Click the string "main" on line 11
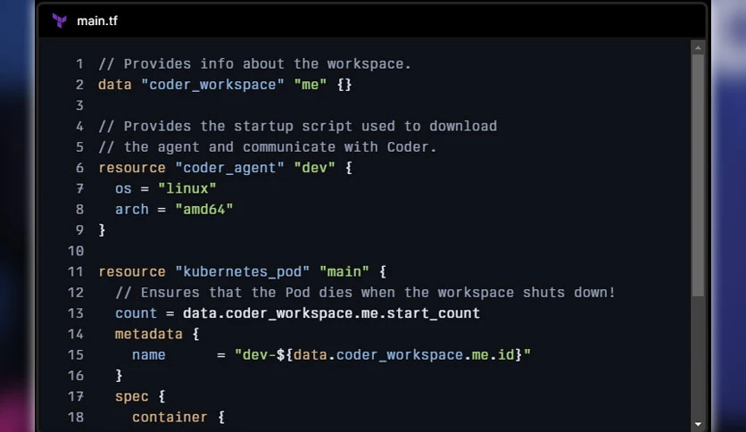Screen dimensions: 746x432 (344, 271)
